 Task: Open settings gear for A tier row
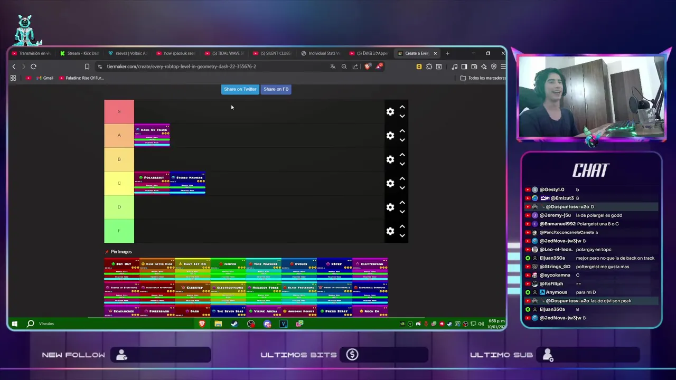[390, 136]
